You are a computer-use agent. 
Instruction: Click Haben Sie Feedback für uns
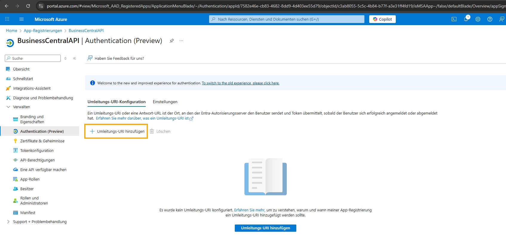pyautogui.click(x=116, y=58)
